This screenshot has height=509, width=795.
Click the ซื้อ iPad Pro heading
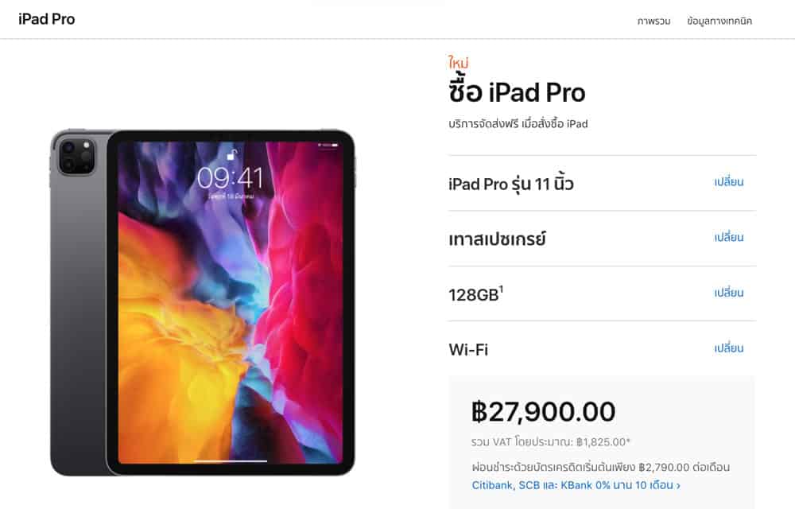point(517,91)
